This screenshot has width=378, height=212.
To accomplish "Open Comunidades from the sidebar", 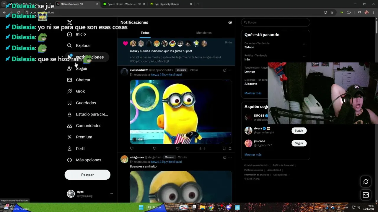I will (x=84, y=126).
